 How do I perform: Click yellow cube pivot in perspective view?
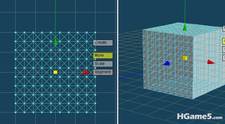185,58
